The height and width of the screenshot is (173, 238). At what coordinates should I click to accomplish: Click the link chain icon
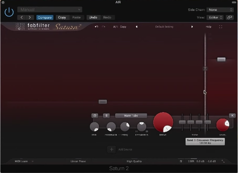(230, 17)
